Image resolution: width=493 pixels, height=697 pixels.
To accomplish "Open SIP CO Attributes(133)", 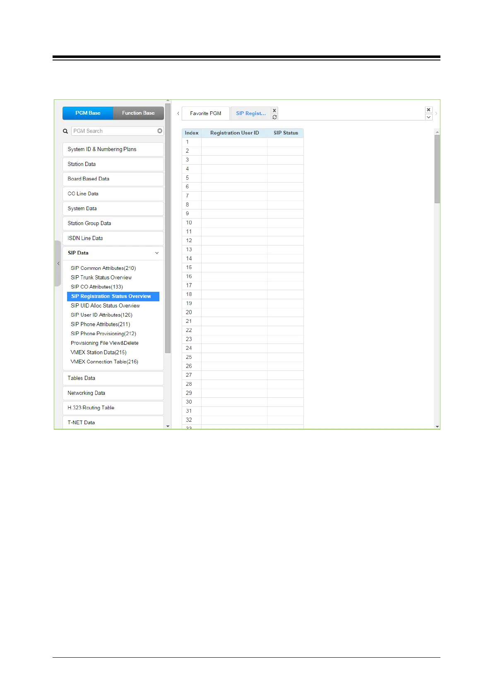I will coord(97,287).
